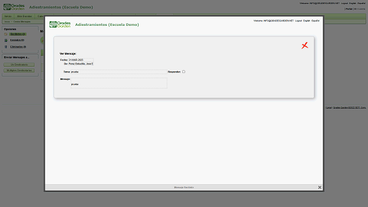Open the Portal link in the background
Viewport: 368px width, 207px height.
coord(349,9)
